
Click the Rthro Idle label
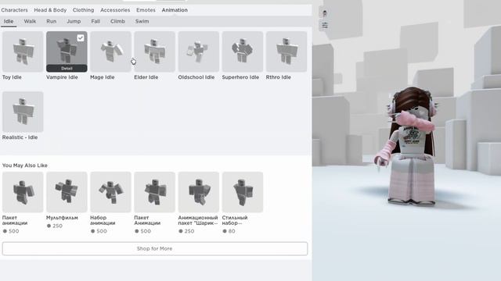pyautogui.click(x=279, y=77)
